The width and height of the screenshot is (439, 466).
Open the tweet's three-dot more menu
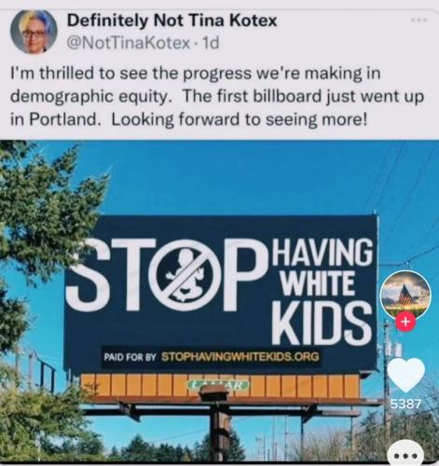click(419, 20)
